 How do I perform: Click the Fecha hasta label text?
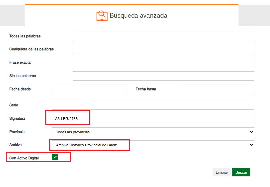point(146,89)
